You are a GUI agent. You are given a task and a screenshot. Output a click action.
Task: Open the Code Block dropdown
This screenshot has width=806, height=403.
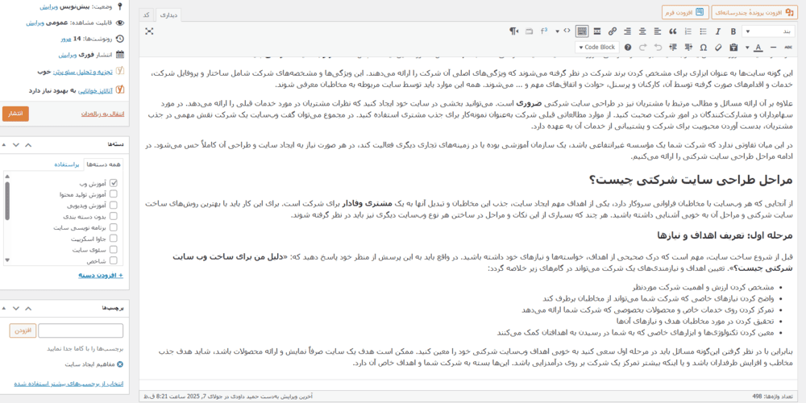pos(597,48)
